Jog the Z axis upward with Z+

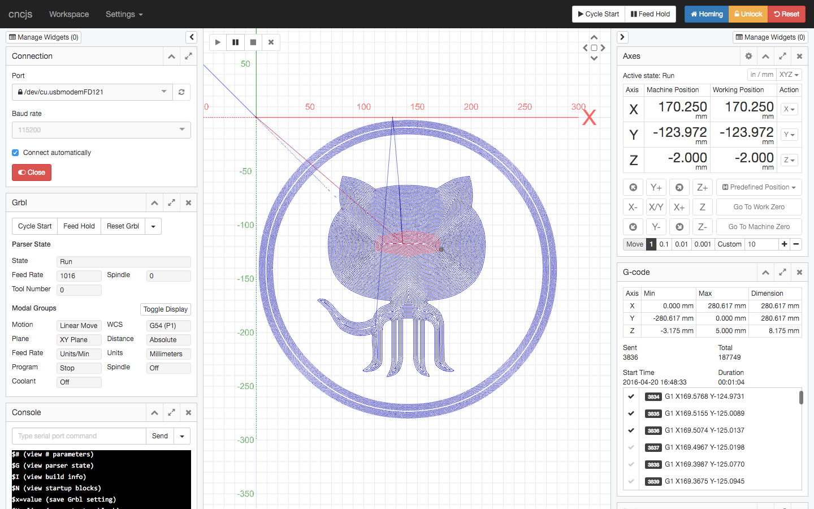pyautogui.click(x=702, y=187)
